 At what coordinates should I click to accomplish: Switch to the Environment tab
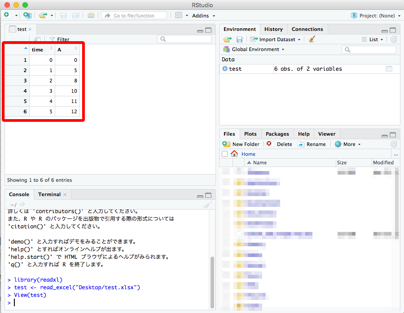[240, 29]
